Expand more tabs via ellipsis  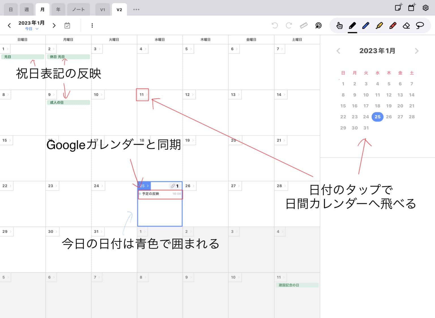[x=136, y=9]
